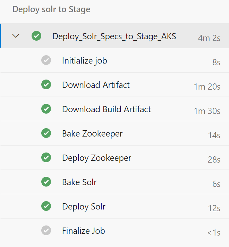Viewport: 229px width, 247px height.
Task: Click green success icon beside Deploy_Solr_Specs_to_Stage_AKS
Action: click(x=36, y=36)
